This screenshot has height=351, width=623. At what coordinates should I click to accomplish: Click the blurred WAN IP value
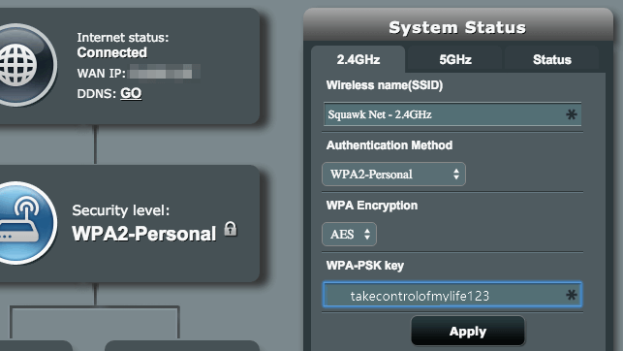(x=165, y=73)
